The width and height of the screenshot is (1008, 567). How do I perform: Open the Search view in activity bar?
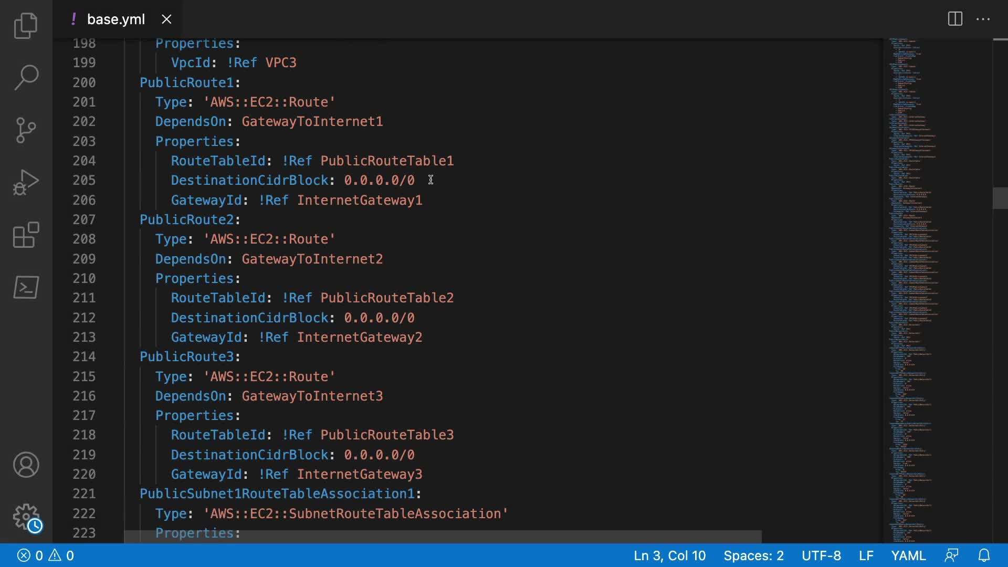click(26, 77)
